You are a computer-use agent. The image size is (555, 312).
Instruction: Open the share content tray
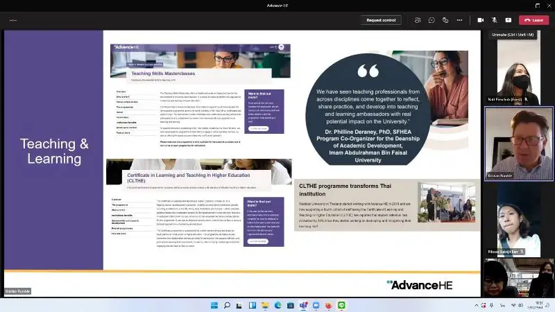(509, 20)
